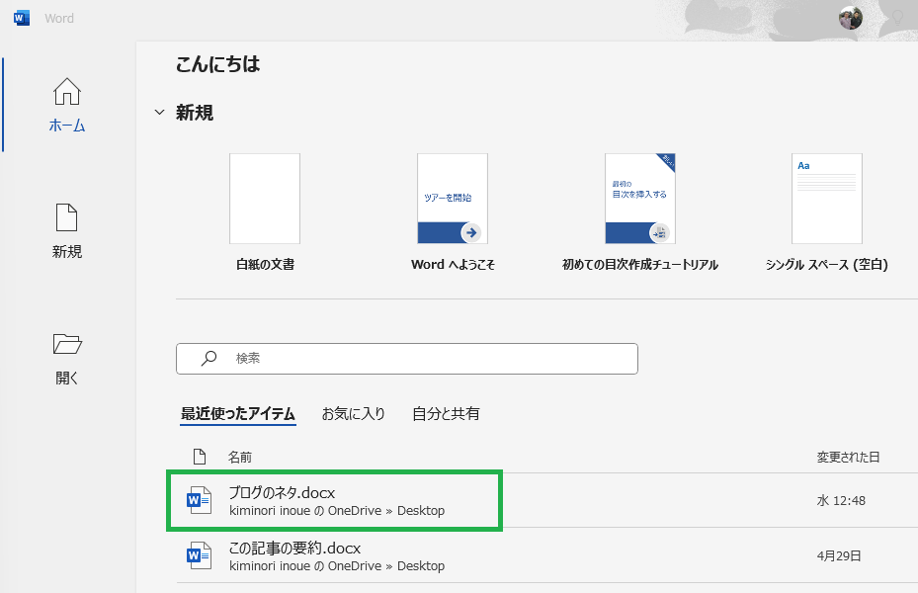Switch to the 自分と共有 tab
The image size is (918, 593).
pos(446,414)
